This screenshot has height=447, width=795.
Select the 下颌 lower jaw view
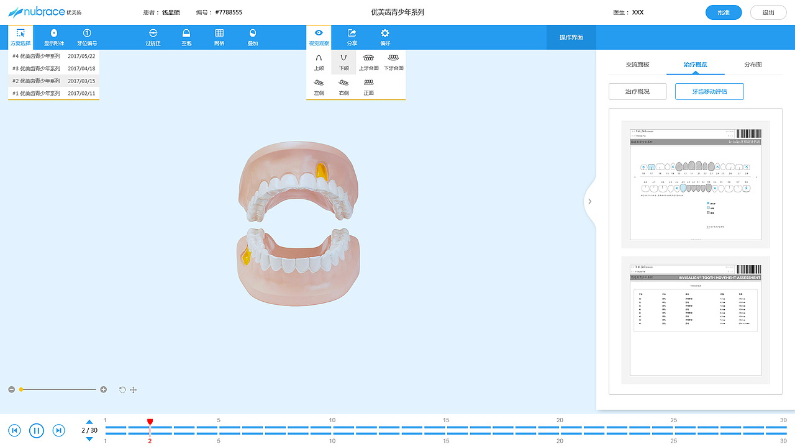(343, 62)
